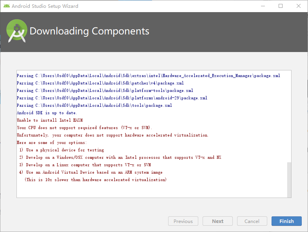The width and height of the screenshot is (308, 232).
Task: Maximize the Setup Wizard window
Action: (281, 6)
